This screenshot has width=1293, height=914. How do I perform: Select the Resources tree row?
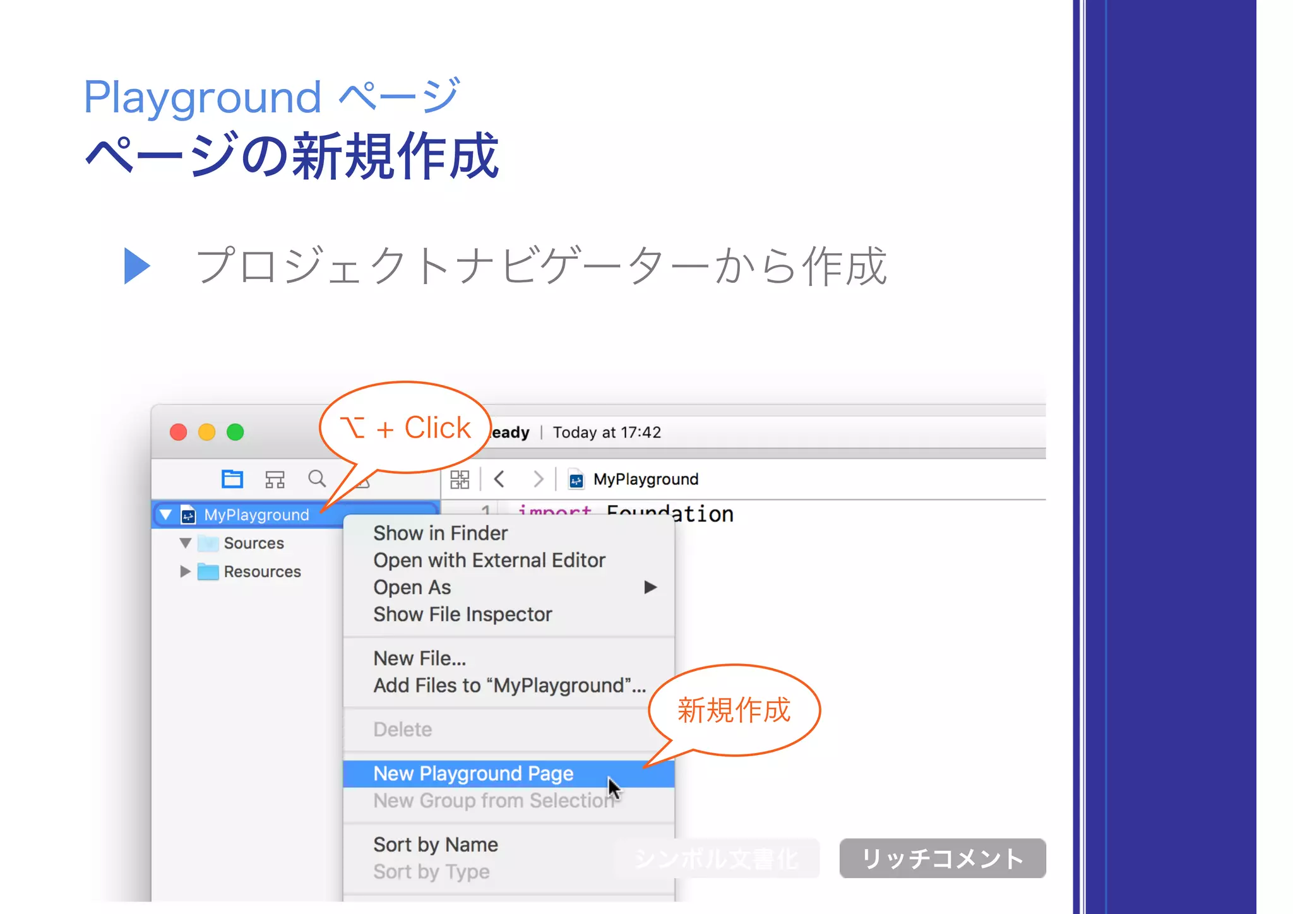247,572
